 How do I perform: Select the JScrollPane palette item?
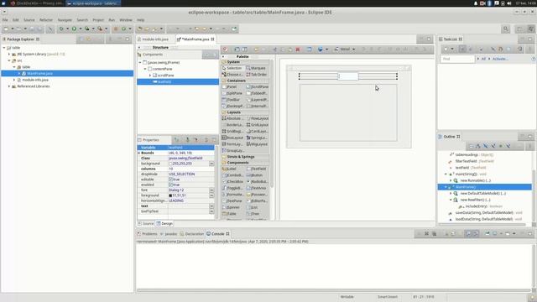258,87
